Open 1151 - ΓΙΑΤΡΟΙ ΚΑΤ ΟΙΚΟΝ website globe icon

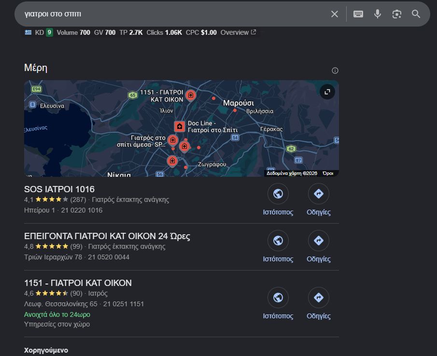278,298
